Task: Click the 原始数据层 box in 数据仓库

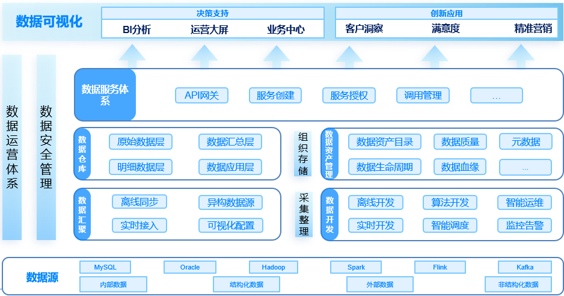Action: pyautogui.click(x=141, y=142)
